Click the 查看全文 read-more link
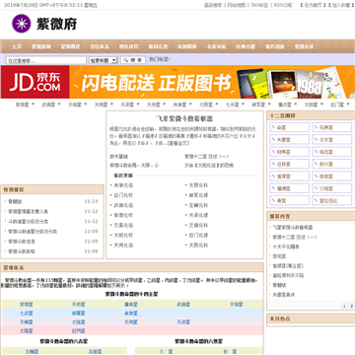Screen dimensions: 355x355 (x=178, y=143)
